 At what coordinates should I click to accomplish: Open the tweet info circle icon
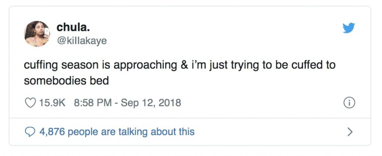(x=349, y=103)
